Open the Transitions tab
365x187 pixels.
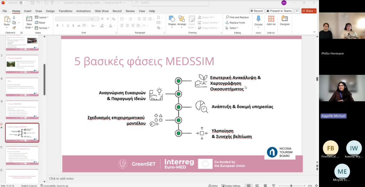click(x=65, y=11)
